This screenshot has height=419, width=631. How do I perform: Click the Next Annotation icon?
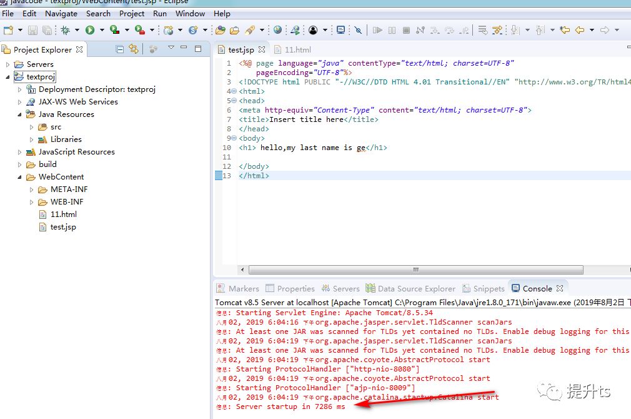point(515,30)
